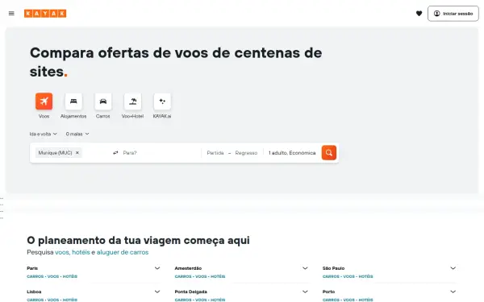This screenshot has height=302, width=484.
Task: Expand the Paris row chevron
Action: click(157, 268)
